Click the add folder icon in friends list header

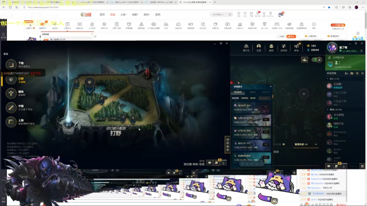352,73
